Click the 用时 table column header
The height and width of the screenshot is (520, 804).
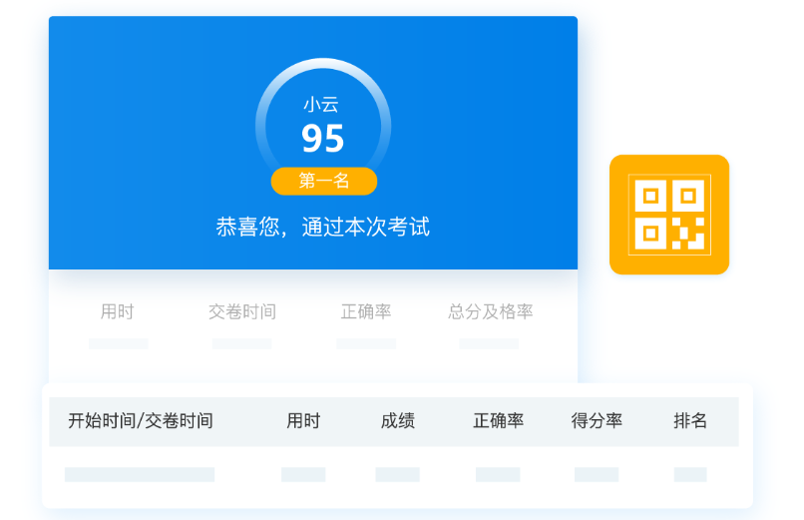click(x=303, y=420)
